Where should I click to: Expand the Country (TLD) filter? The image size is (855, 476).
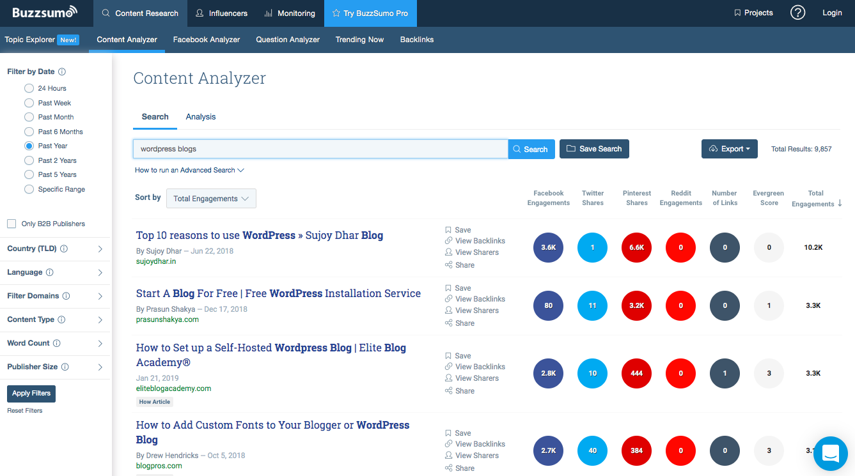click(x=56, y=249)
